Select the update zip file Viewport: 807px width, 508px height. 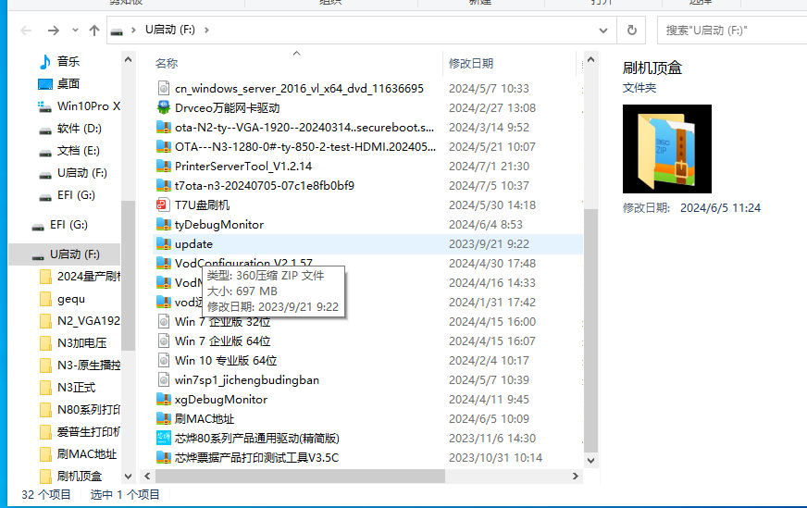193,244
